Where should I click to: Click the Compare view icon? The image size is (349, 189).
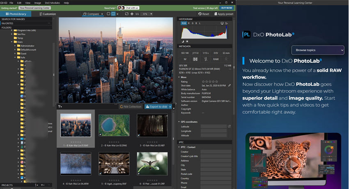click(x=85, y=14)
